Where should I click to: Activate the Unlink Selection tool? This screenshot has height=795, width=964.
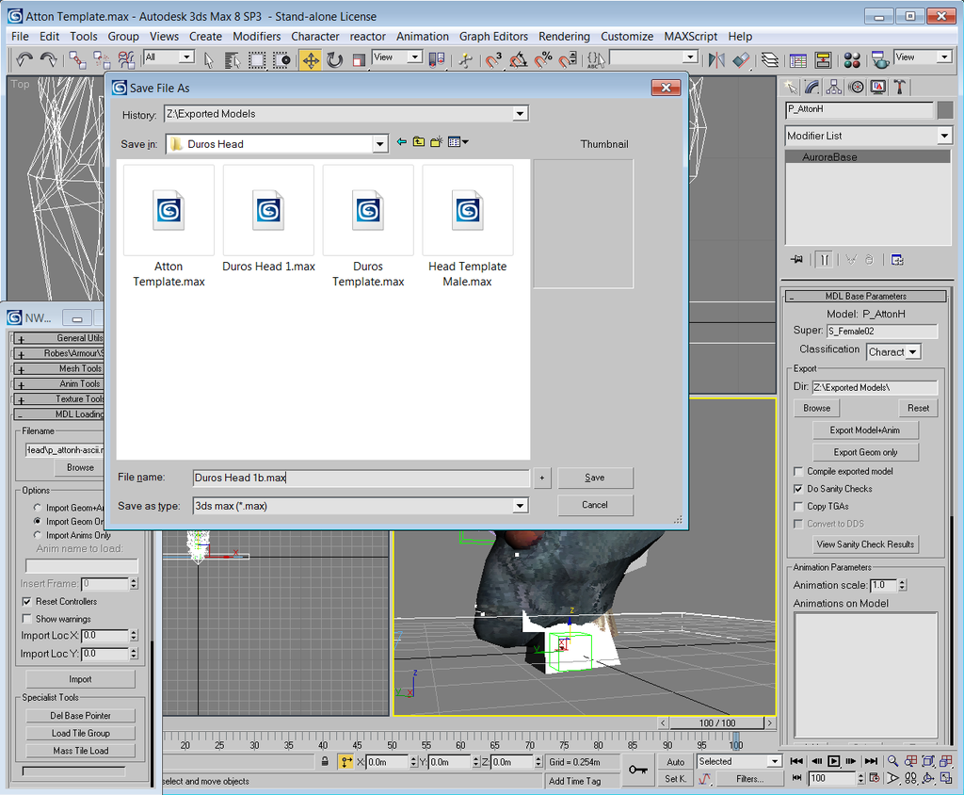(102, 59)
